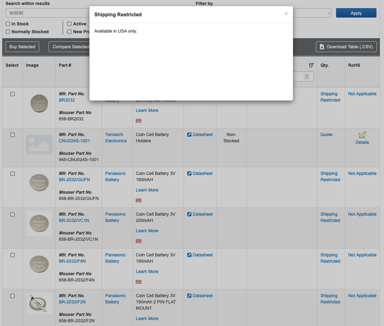Open the CNU024S-1001 part link

coord(74,141)
